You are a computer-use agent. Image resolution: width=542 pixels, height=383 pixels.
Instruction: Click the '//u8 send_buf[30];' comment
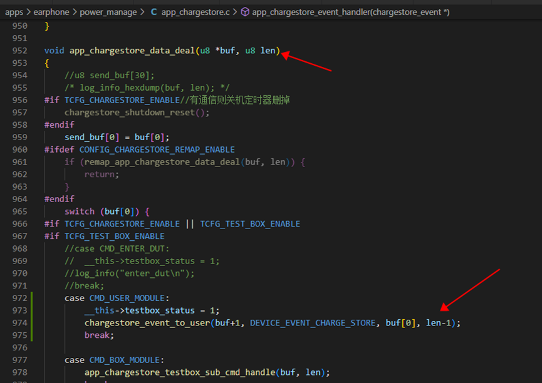[x=109, y=75]
